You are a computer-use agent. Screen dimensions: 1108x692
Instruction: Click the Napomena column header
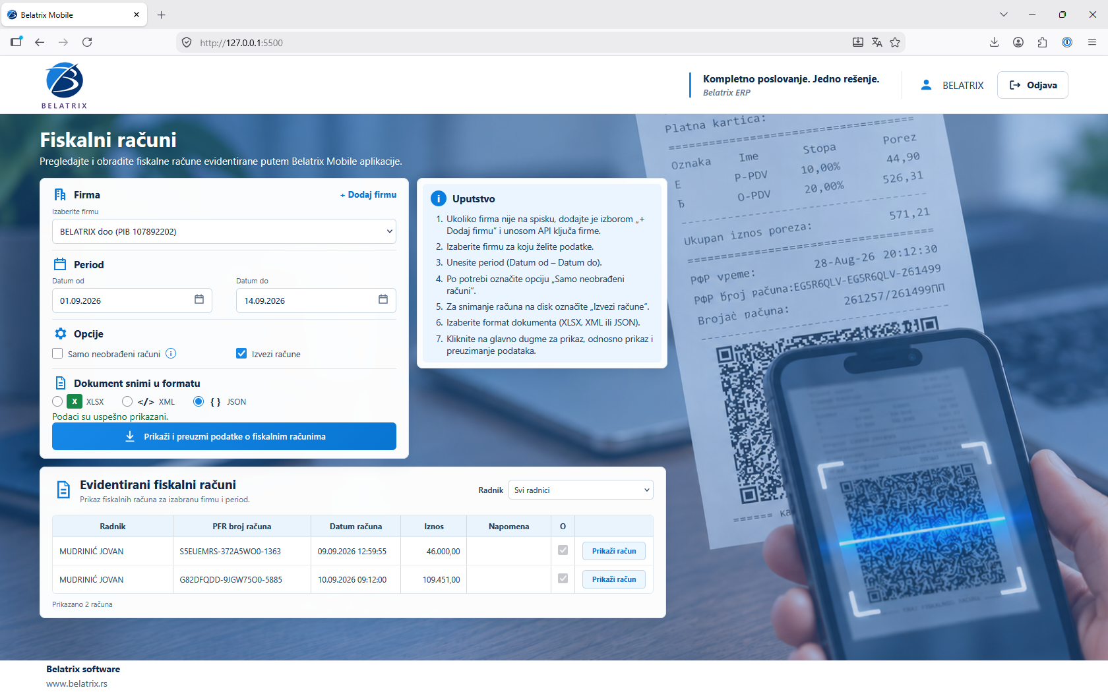tap(509, 526)
